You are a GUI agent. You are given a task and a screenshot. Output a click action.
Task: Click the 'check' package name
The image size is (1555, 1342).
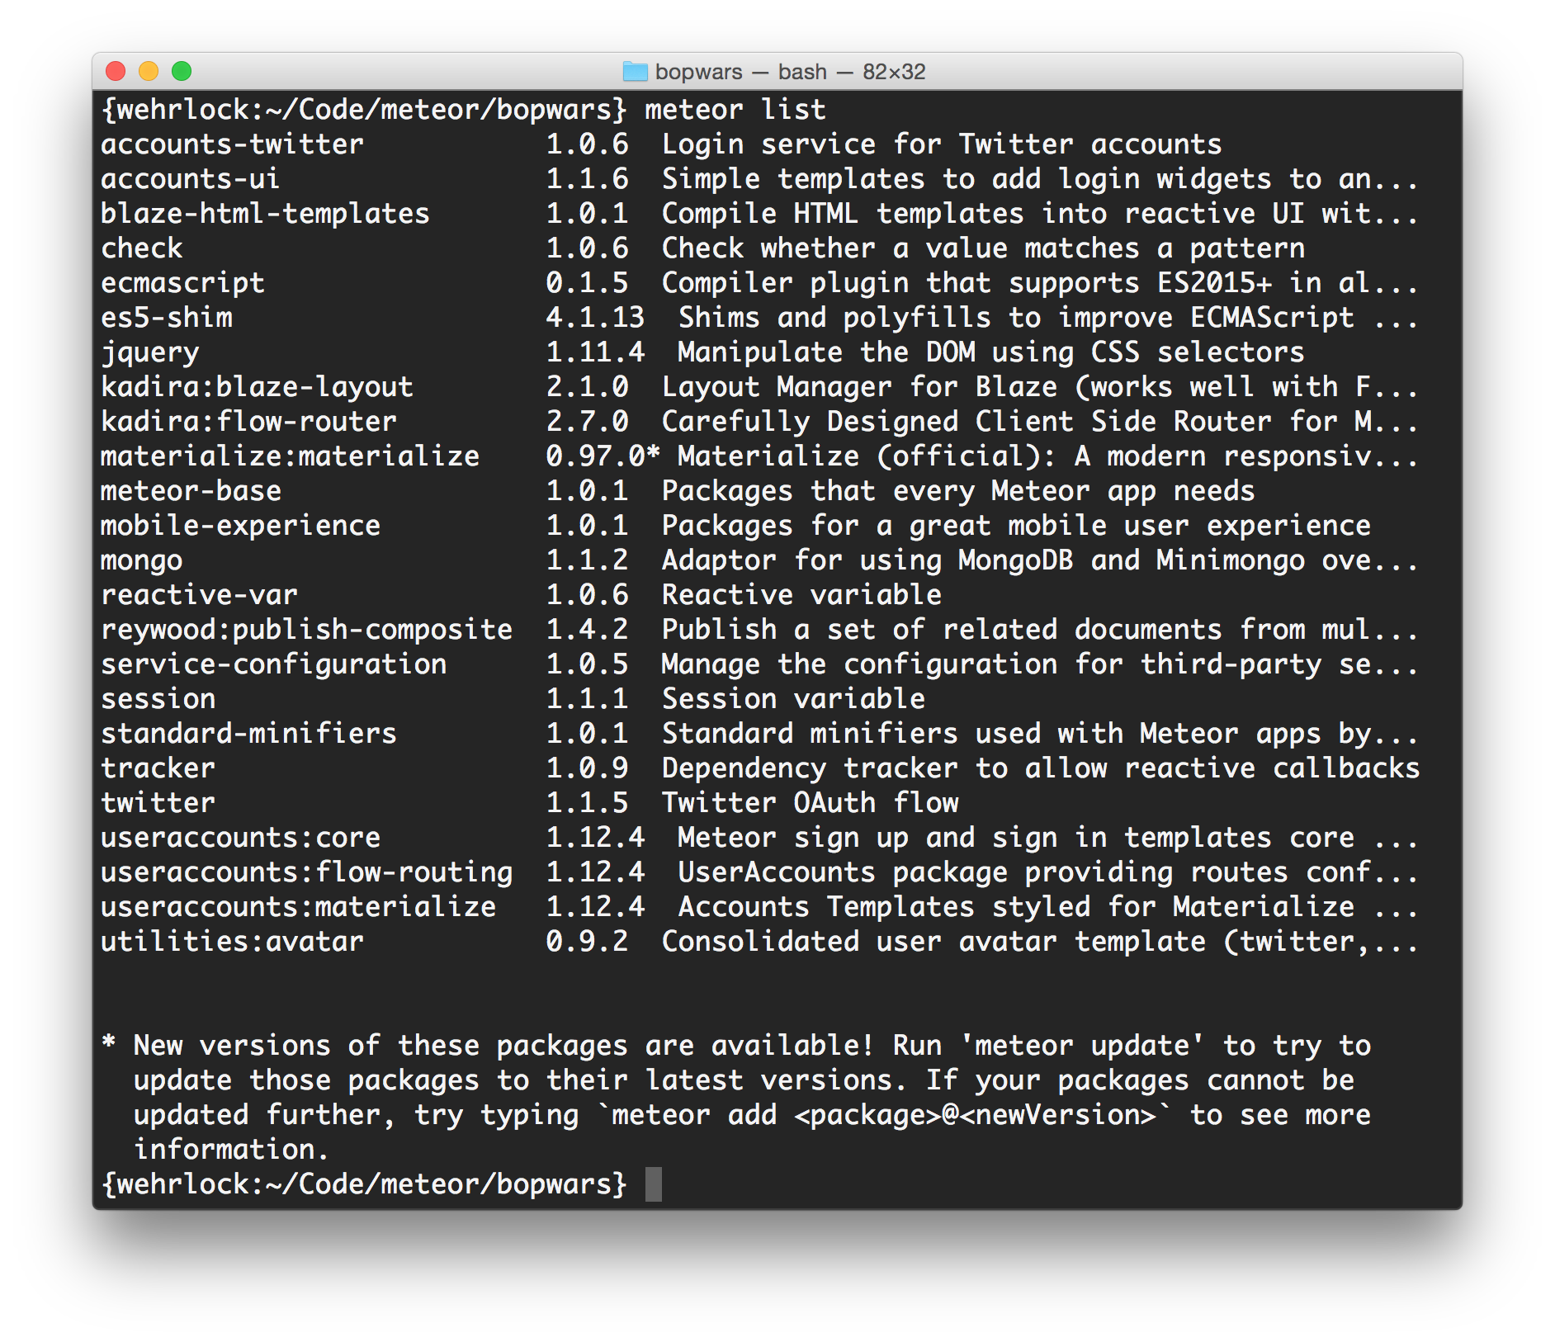pos(141,248)
